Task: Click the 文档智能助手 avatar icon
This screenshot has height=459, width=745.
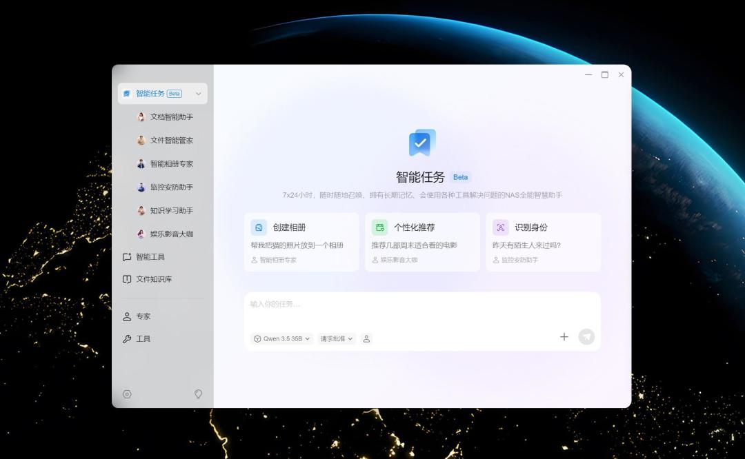Action: click(x=141, y=116)
